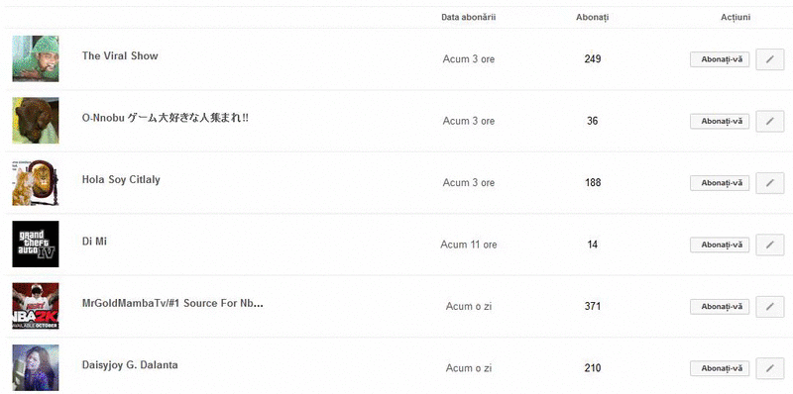Click the Grand Theft Auto IV avatar thumbnail
The image size is (793, 394).
[x=36, y=244]
